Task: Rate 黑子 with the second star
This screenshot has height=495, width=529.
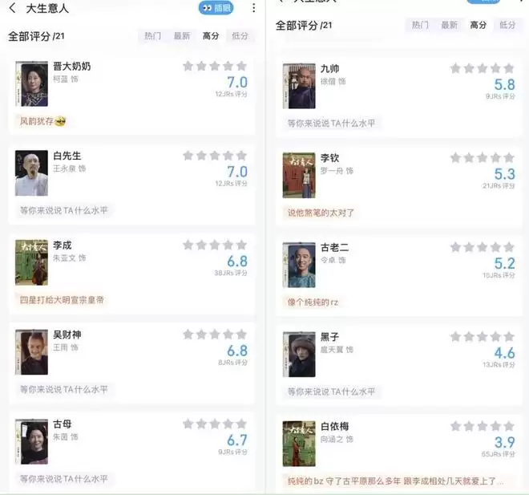Action: 469,337
